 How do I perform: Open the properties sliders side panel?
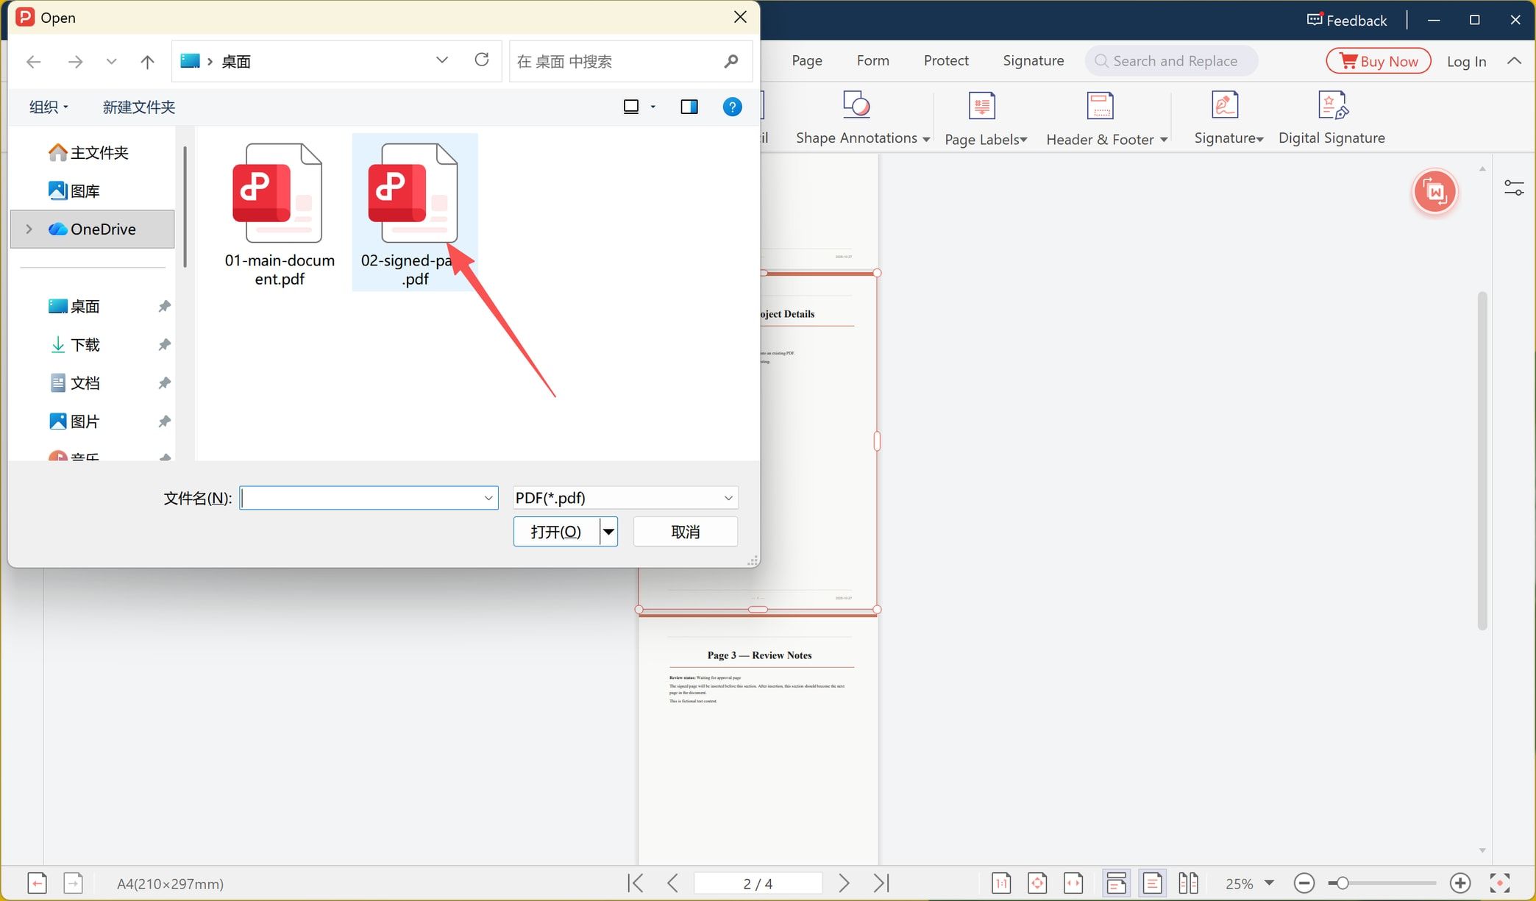click(1514, 188)
